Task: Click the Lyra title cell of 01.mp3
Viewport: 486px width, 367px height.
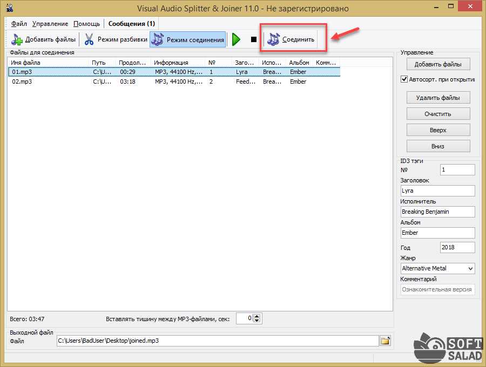Action: click(242, 72)
